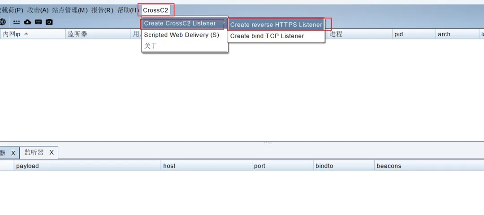Select Create CrossC2 Listener menu entry

pos(185,23)
